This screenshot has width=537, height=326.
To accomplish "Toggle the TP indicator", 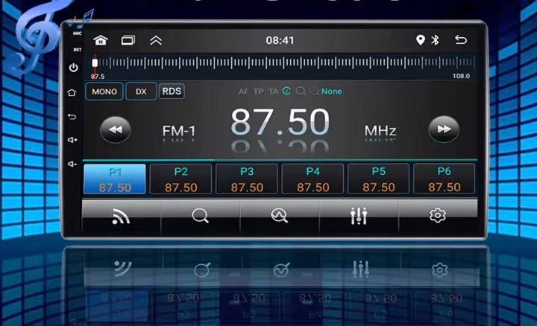I will click(x=259, y=92).
